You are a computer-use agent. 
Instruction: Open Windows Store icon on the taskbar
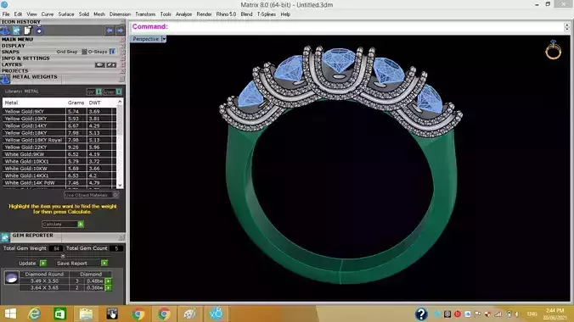[59, 314]
